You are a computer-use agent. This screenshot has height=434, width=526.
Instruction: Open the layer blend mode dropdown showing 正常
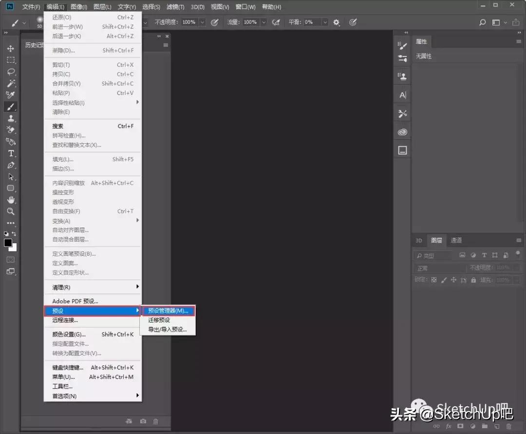438,268
